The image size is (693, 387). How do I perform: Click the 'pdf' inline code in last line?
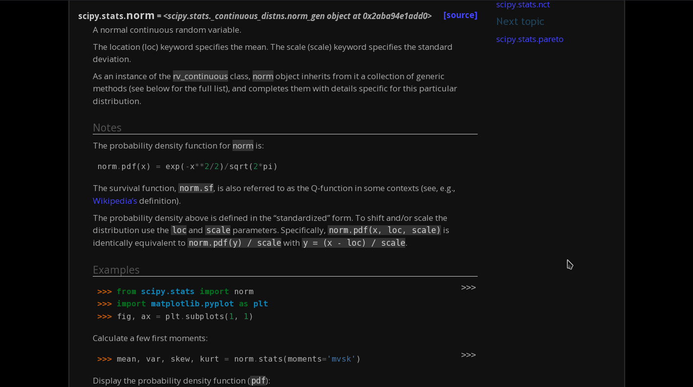[x=258, y=381]
